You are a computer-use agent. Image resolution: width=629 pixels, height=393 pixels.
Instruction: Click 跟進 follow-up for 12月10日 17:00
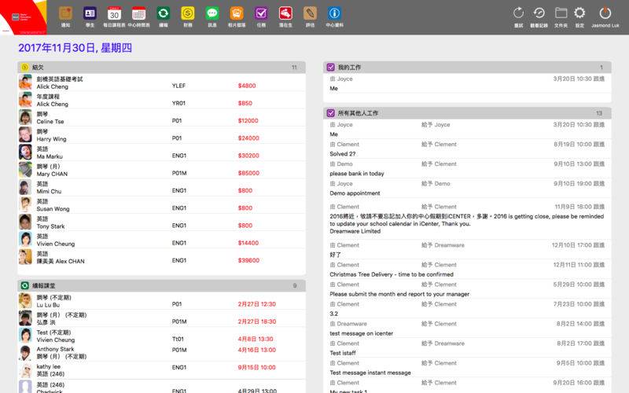tap(598, 245)
